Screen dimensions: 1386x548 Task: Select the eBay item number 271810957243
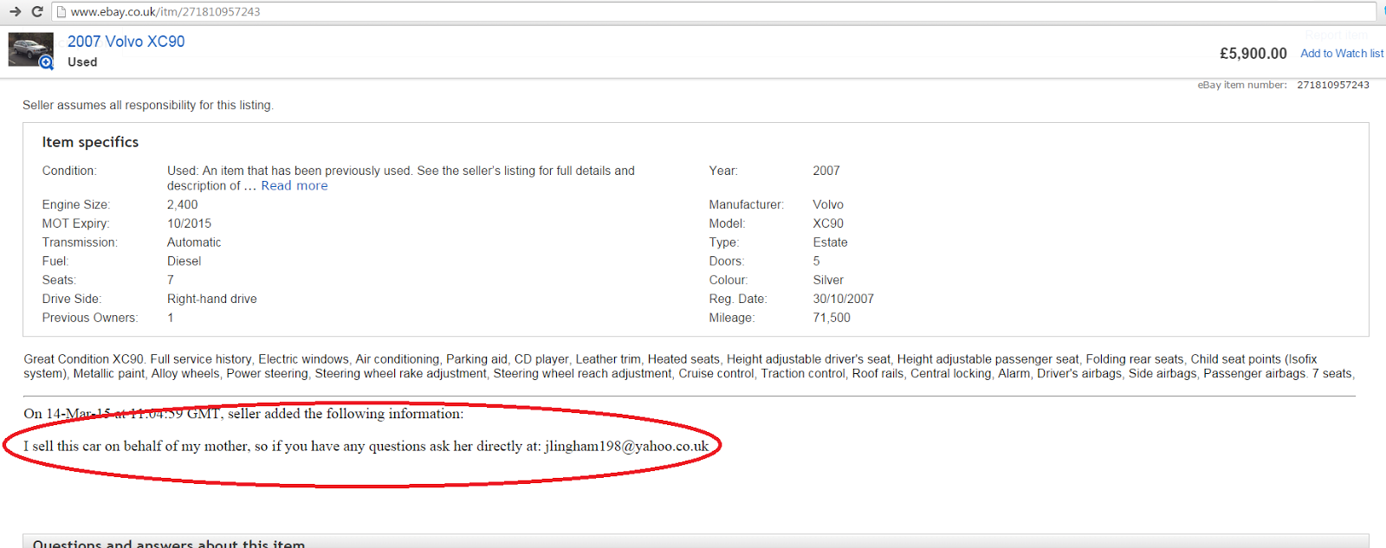[x=1333, y=85]
